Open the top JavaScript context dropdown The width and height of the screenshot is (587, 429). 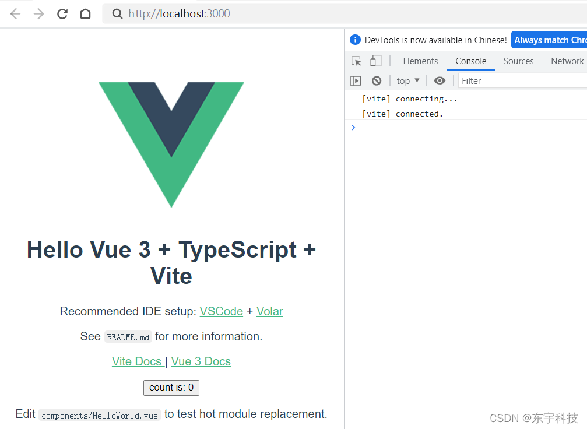click(408, 81)
